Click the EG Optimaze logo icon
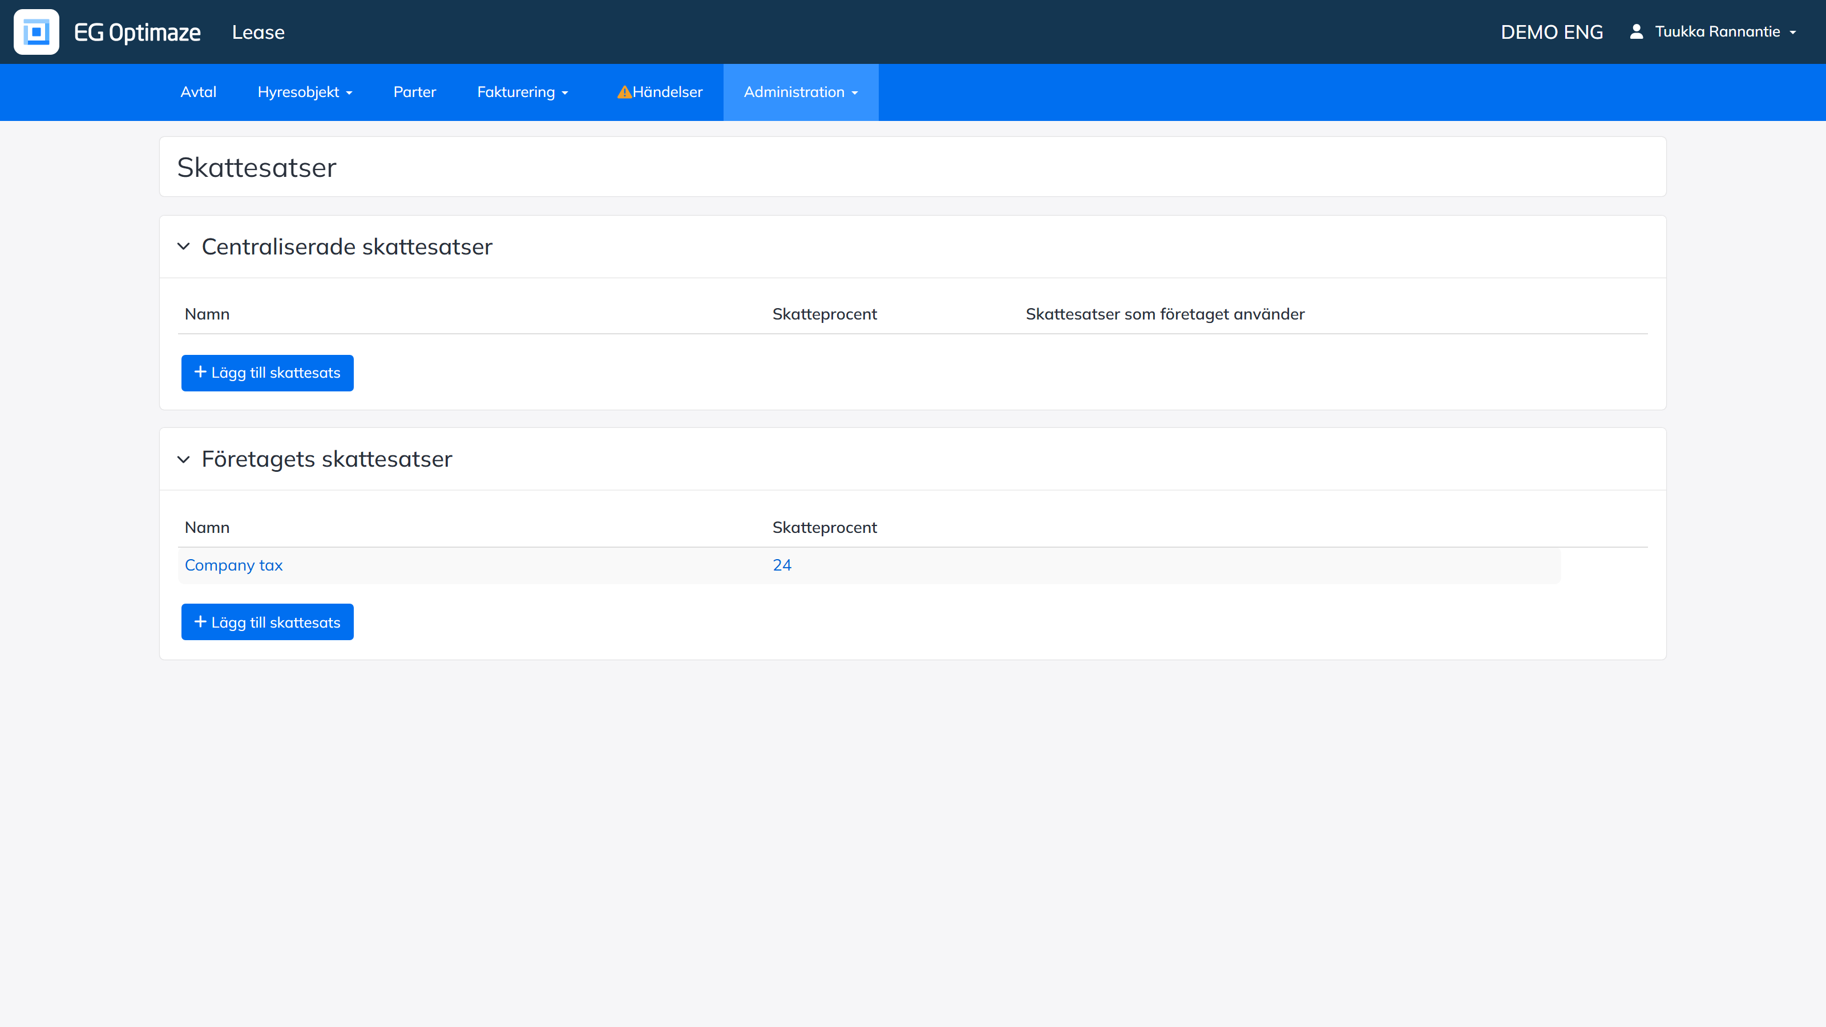 coord(36,32)
